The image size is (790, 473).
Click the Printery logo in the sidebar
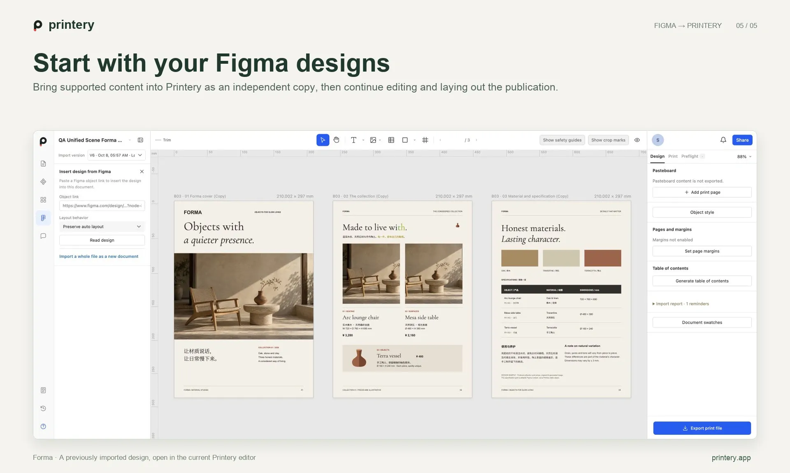pos(43,141)
